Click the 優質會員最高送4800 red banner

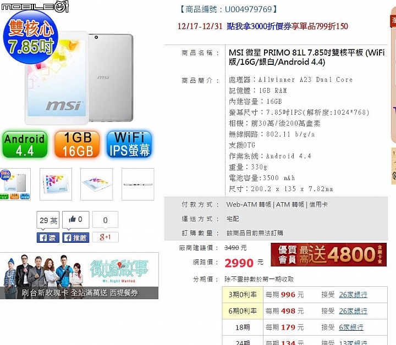pos(328,254)
